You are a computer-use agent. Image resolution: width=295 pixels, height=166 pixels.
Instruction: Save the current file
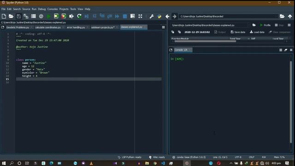tap(18, 16)
